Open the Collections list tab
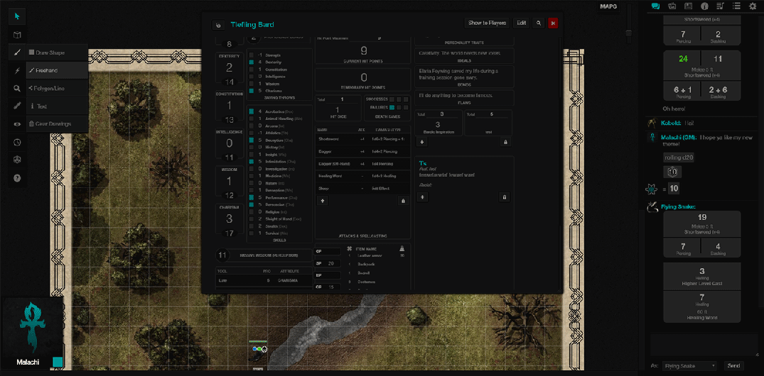This screenshot has height=376, width=764. (736, 6)
